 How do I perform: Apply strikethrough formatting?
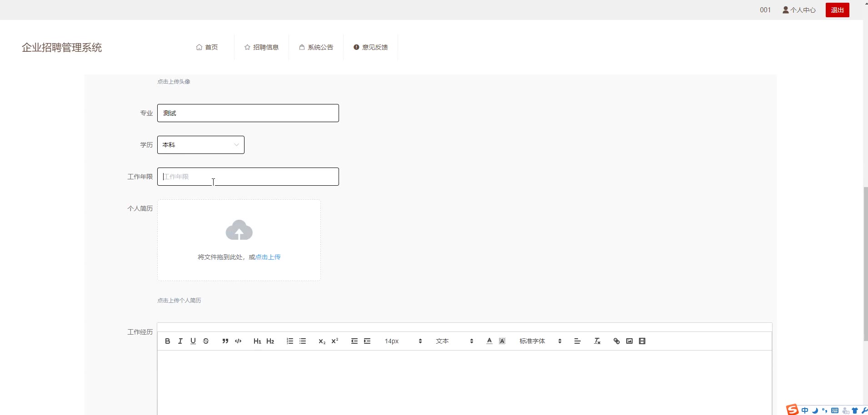(206, 341)
